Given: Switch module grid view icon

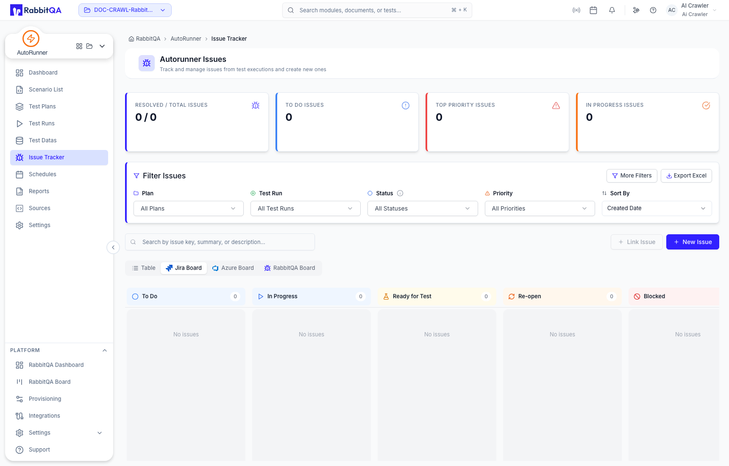Looking at the screenshot, I should pyautogui.click(x=79, y=46).
